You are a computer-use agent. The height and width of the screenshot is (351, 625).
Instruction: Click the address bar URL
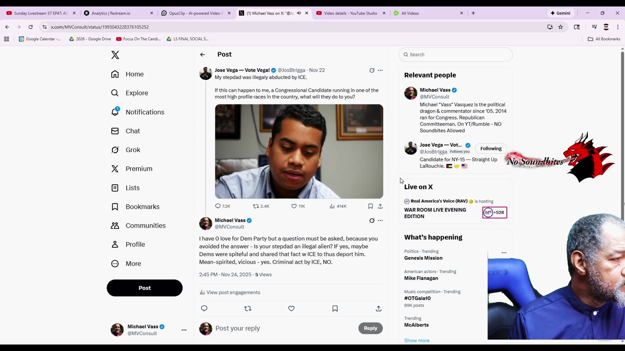click(x=100, y=27)
